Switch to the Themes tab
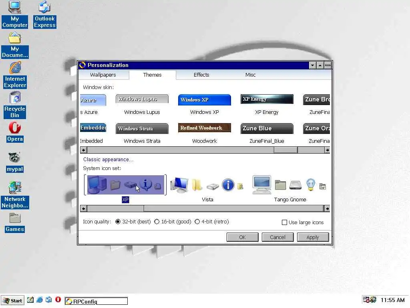 pyautogui.click(x=153, y=75)
